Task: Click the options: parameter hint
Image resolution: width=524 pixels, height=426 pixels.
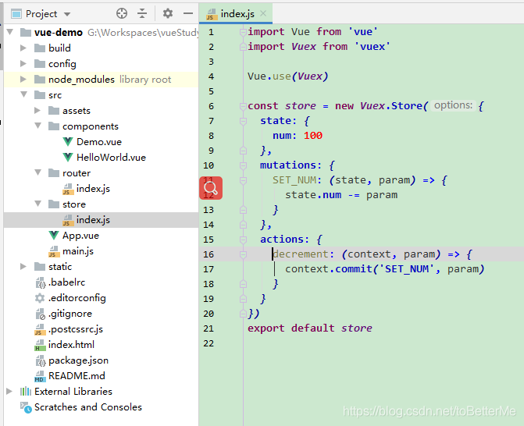Action: point(453,105)
